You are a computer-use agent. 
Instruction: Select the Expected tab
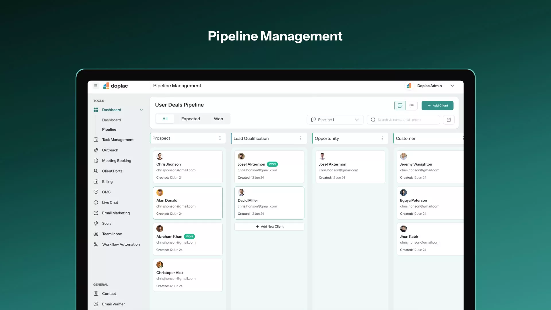[x=191, y=119]
